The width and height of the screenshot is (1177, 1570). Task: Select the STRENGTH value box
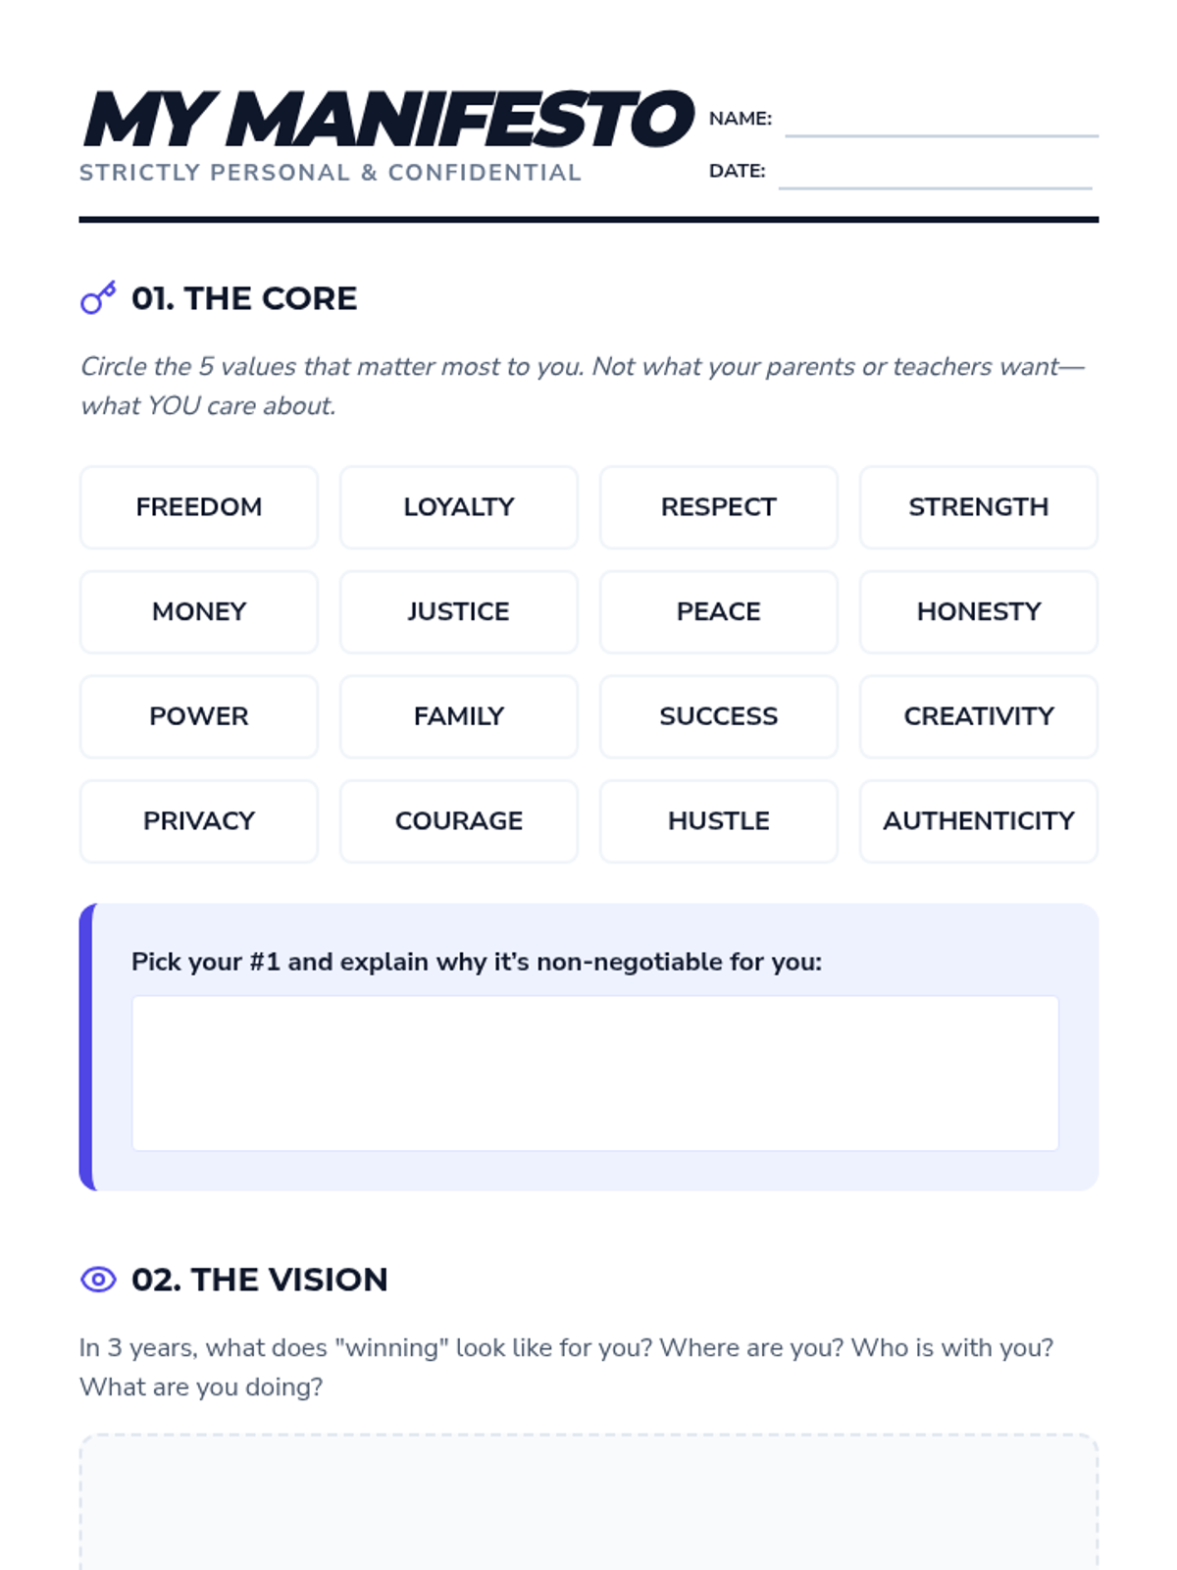click(979, 507)
